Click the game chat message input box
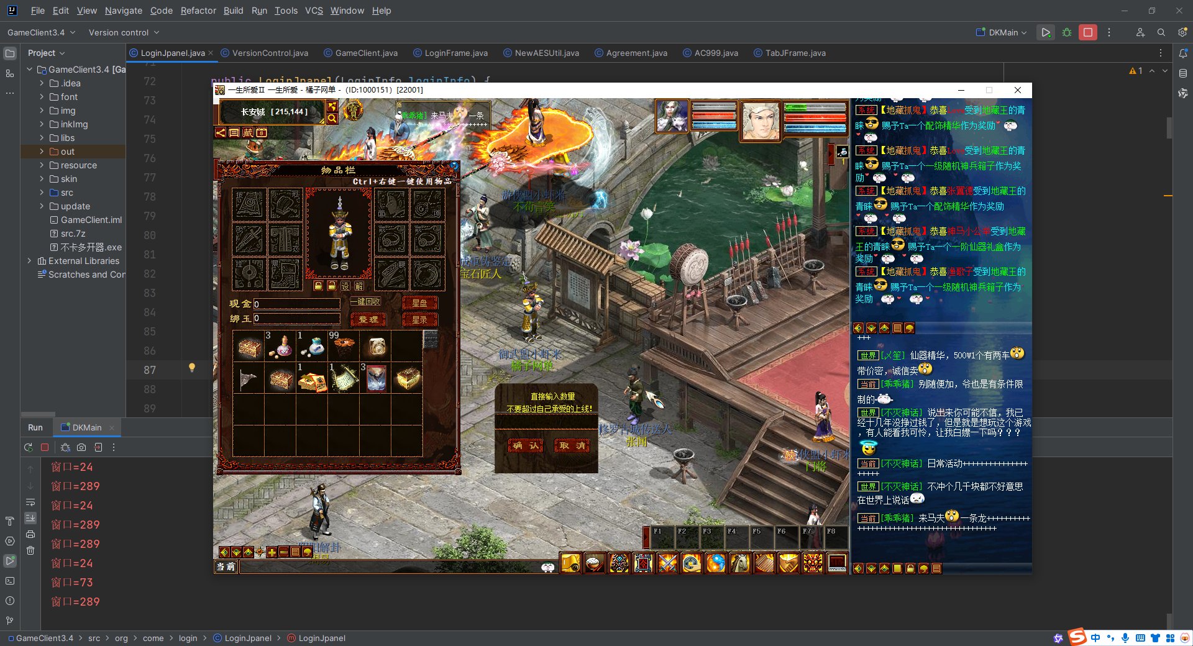The image size is (1193, 646). (x=390, y=566)
